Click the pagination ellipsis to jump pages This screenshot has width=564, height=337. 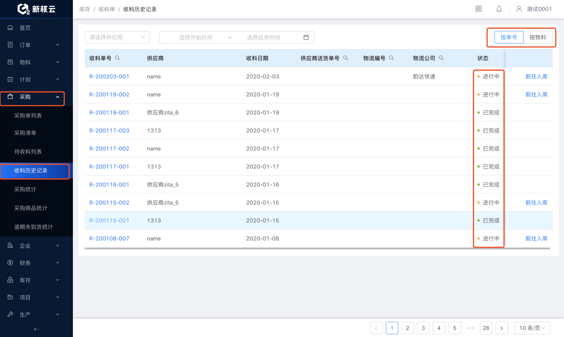(470, 328)
